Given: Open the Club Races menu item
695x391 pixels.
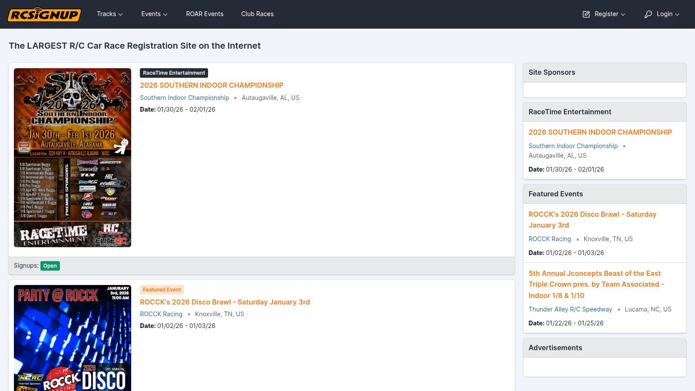Looking at the screenshot, I should (x=258, y=14).
